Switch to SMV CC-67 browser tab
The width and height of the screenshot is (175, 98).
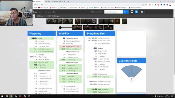click(55, 2)
